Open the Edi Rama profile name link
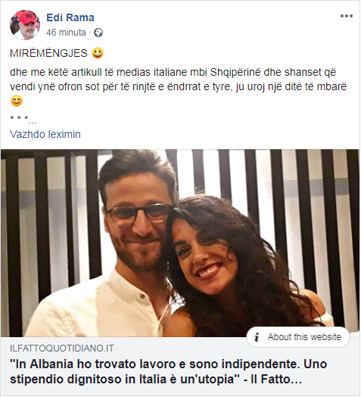Image resolution: width=361 pixels, height=397 pixels. click(x=70, y=17)
